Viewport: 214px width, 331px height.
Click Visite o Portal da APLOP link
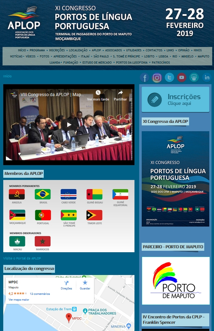point(22,258)
